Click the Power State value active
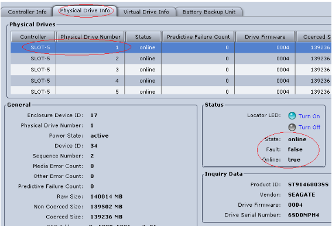 click(100, 136)
